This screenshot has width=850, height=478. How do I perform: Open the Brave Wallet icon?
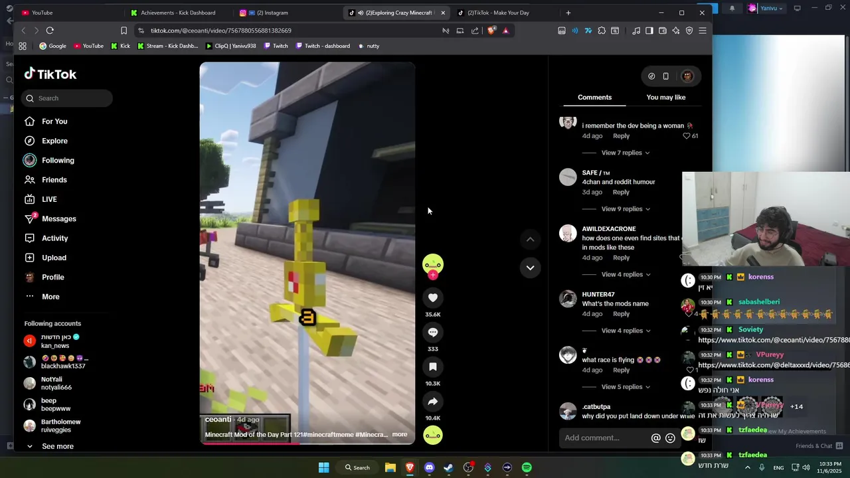pyautogui.click(x=663, y=31)
